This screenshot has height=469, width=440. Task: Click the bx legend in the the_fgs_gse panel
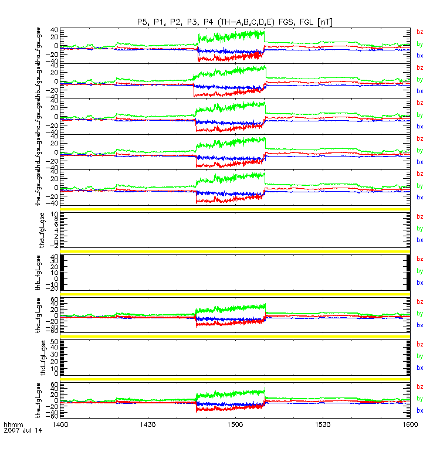[x=419, y=198]
